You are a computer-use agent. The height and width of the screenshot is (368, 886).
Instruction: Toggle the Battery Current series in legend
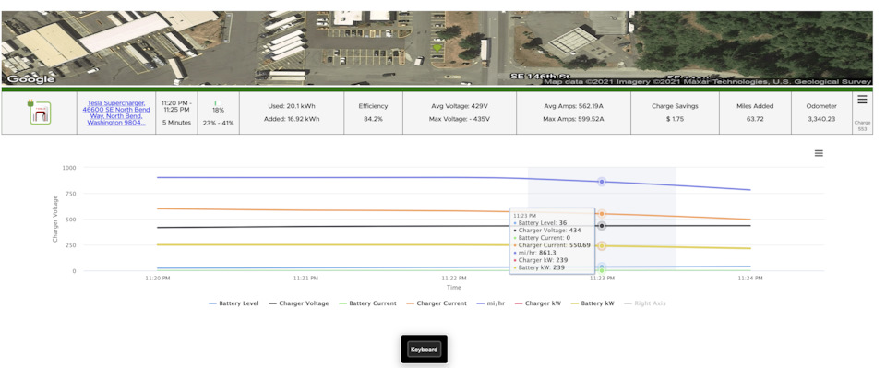click(x=367, y=303)
